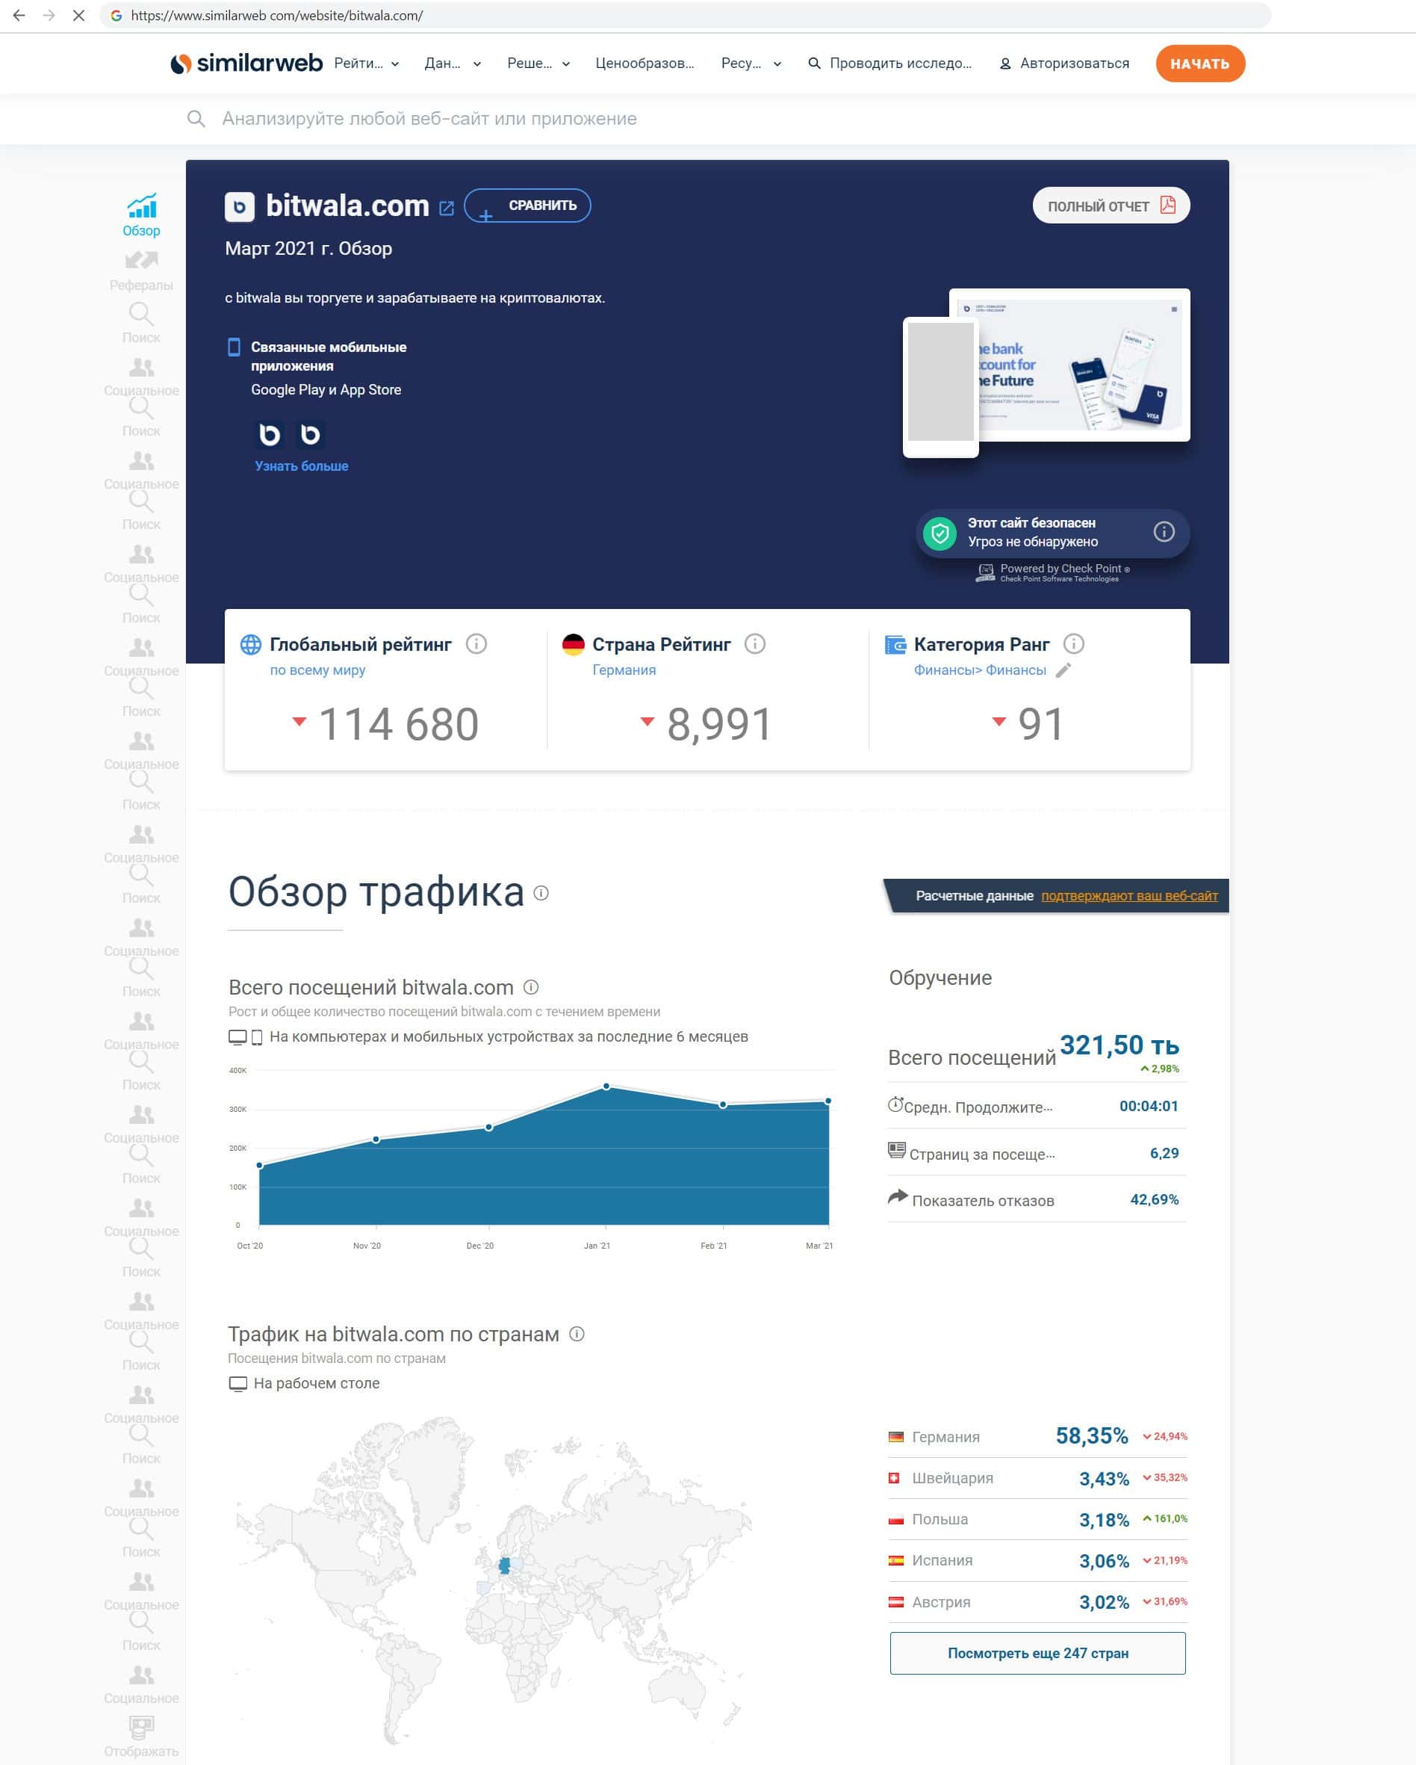Open info icon beside Обзор трафика heading

(541, 893)
